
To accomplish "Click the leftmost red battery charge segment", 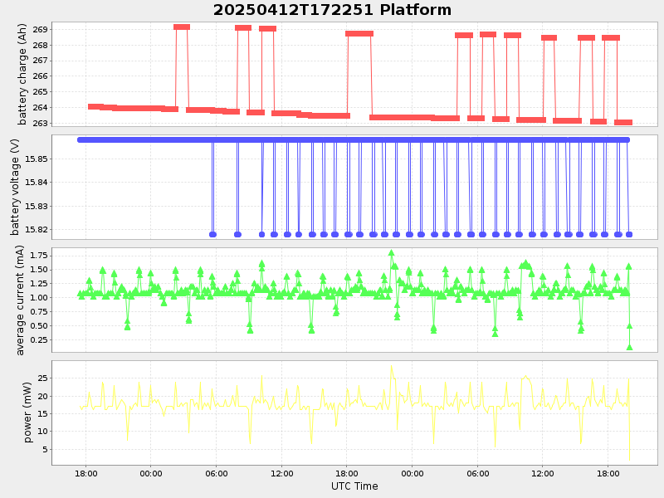I will tap(95, 107).
